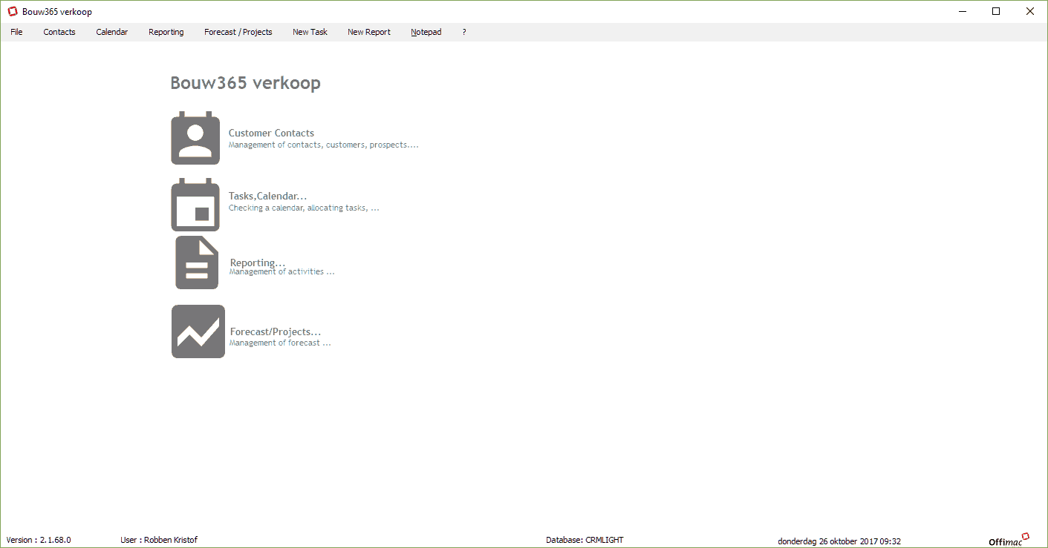Click the Database CRMLIGHT status text
1048x548 pixels.
585,541
